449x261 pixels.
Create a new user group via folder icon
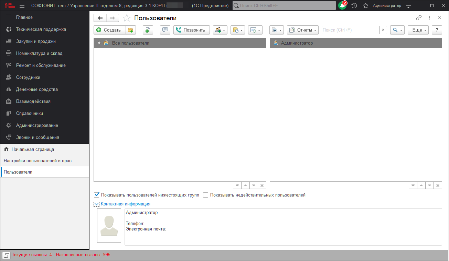pos(131,30)
